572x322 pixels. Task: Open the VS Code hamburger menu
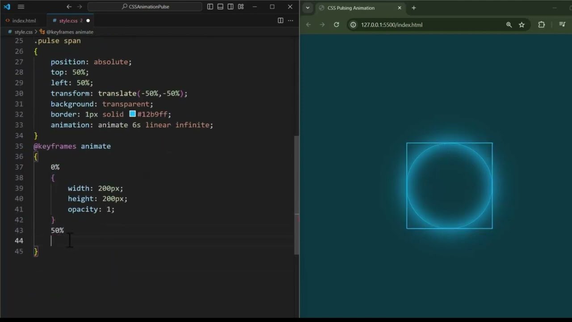coord(21,7)
